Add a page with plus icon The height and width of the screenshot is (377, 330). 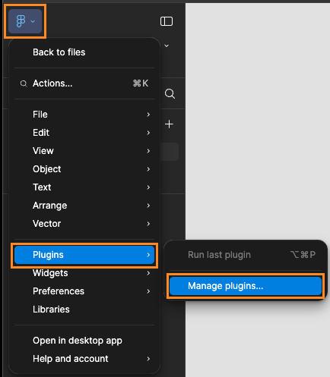tap(169, 124)
